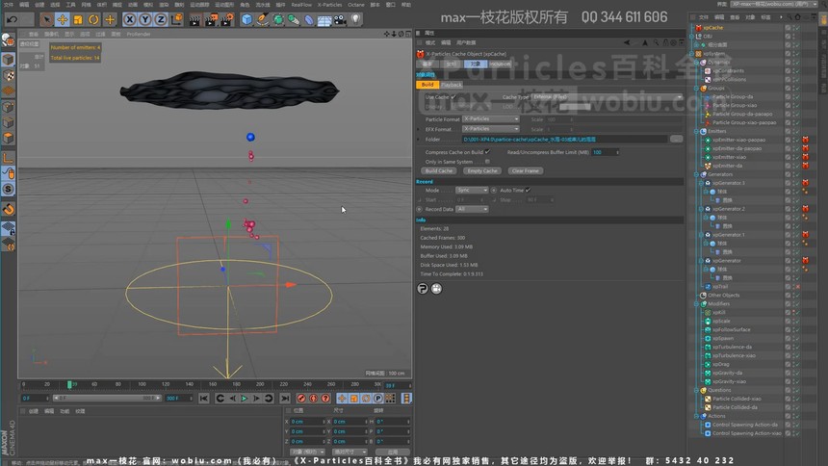Click the round camera icon below Info
Screen dimensions: 828x466
437,289
